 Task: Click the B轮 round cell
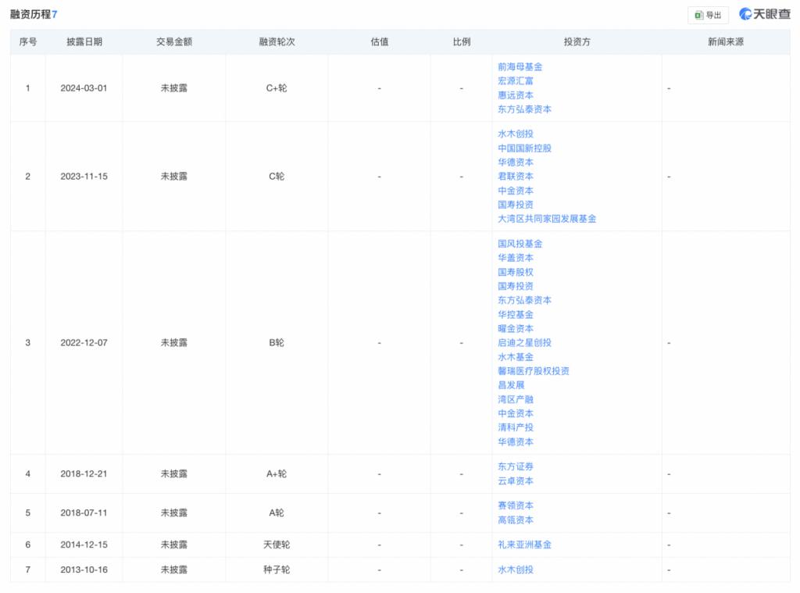point(277,343)
